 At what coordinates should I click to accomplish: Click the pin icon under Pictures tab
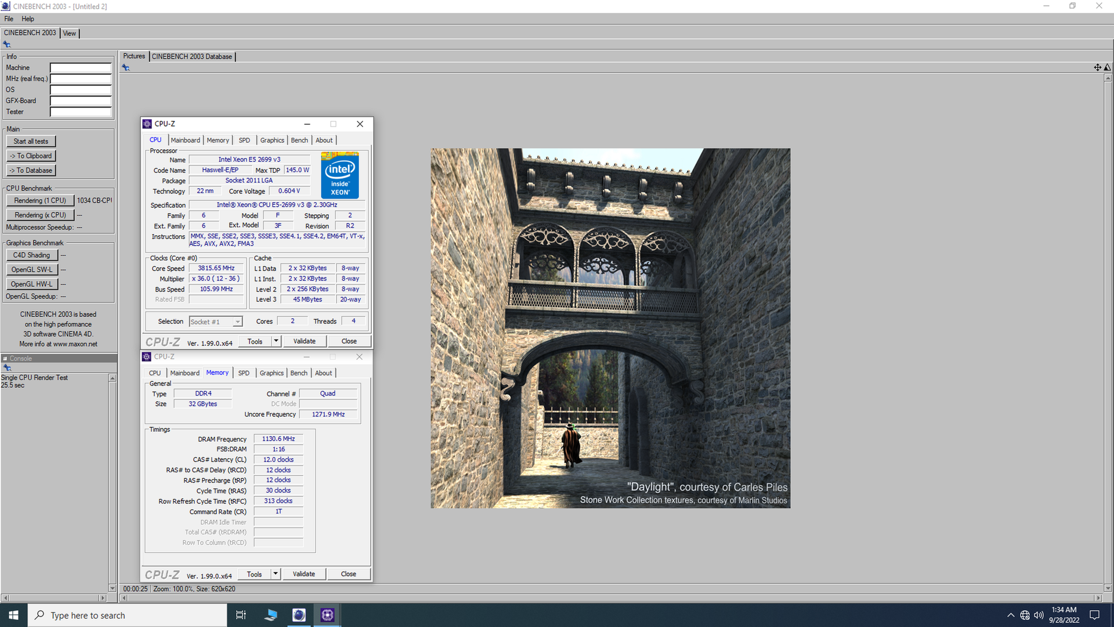125,67
